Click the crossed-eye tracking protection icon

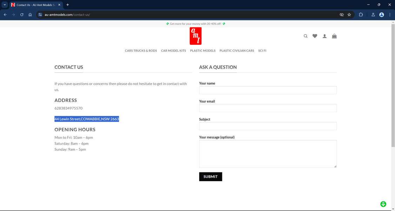point(342,15)
